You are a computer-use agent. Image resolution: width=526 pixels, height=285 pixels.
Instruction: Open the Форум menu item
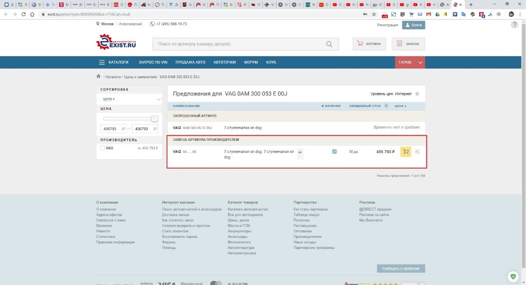click(x=251, y=62)
